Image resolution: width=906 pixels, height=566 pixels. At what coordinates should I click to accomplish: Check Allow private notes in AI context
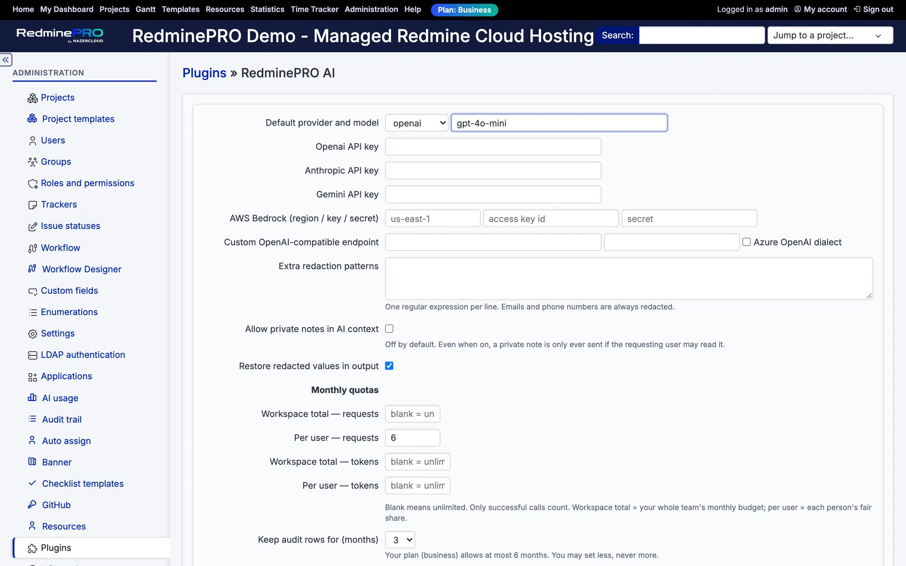(x=389, y=329)
